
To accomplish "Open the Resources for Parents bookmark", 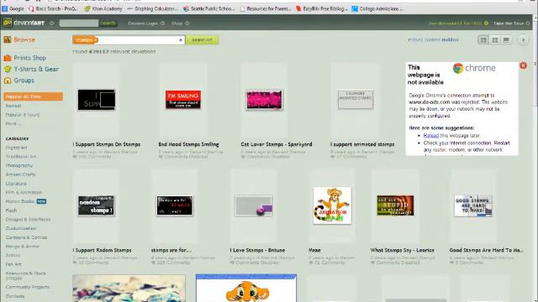I will tap(266, 8).
